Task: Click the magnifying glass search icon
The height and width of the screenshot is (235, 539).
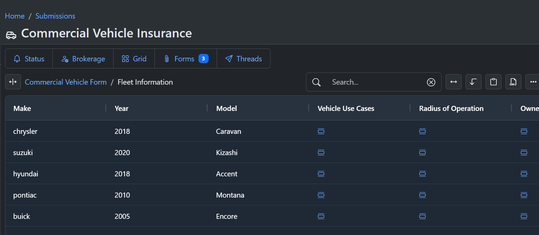Action: (316, 82)
